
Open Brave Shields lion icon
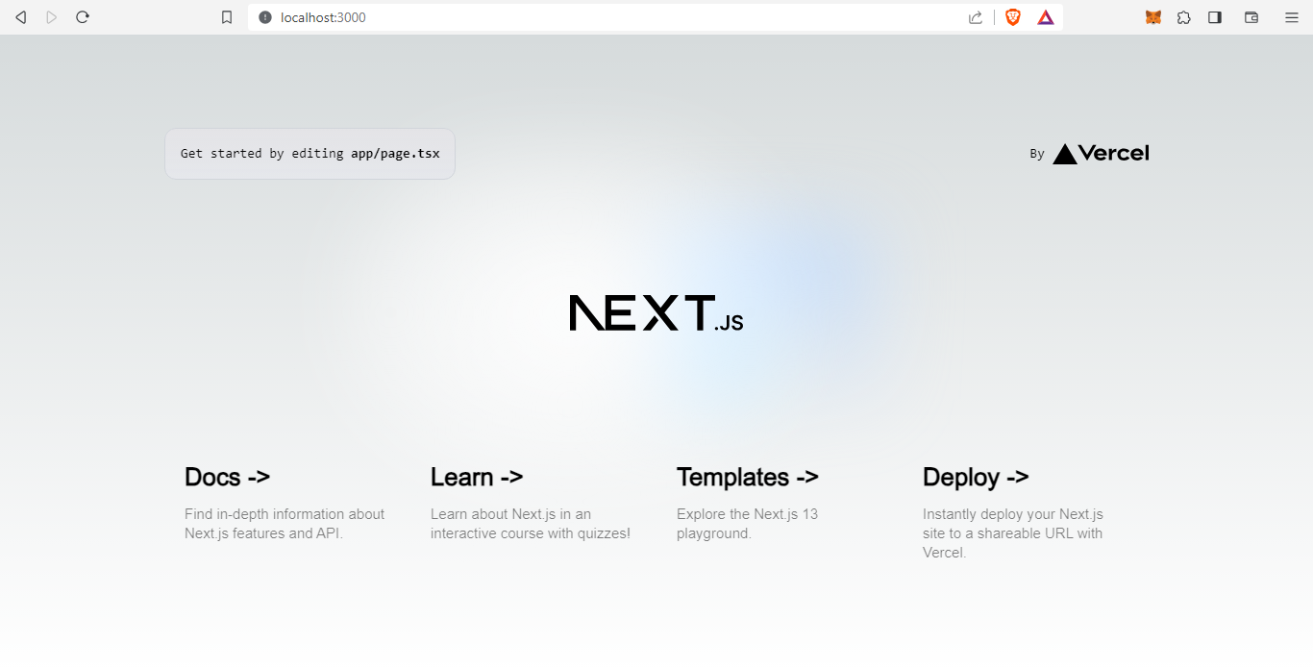[1013, 17]
